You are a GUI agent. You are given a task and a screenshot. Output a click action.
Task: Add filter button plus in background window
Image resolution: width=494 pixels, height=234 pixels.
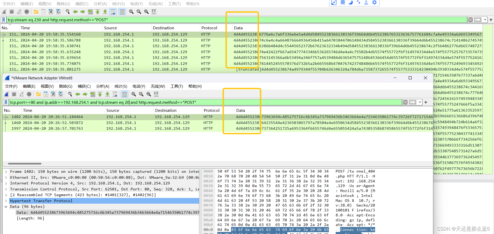pyautogui.click(x=491, y=20)
